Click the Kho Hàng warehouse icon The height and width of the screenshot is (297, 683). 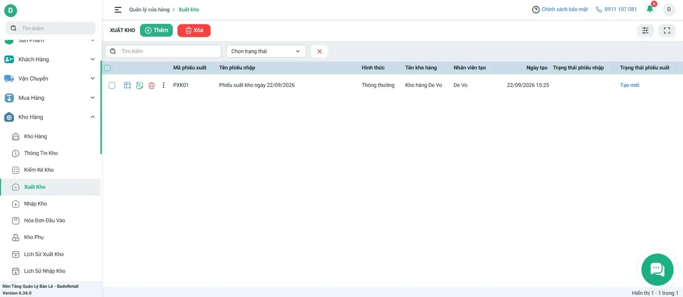(x=9, y=117)
